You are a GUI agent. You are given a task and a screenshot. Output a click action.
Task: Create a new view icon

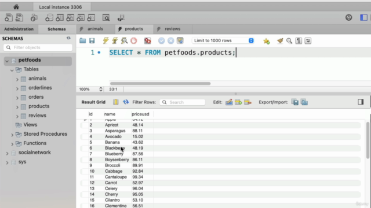click(x=70, y=18)
